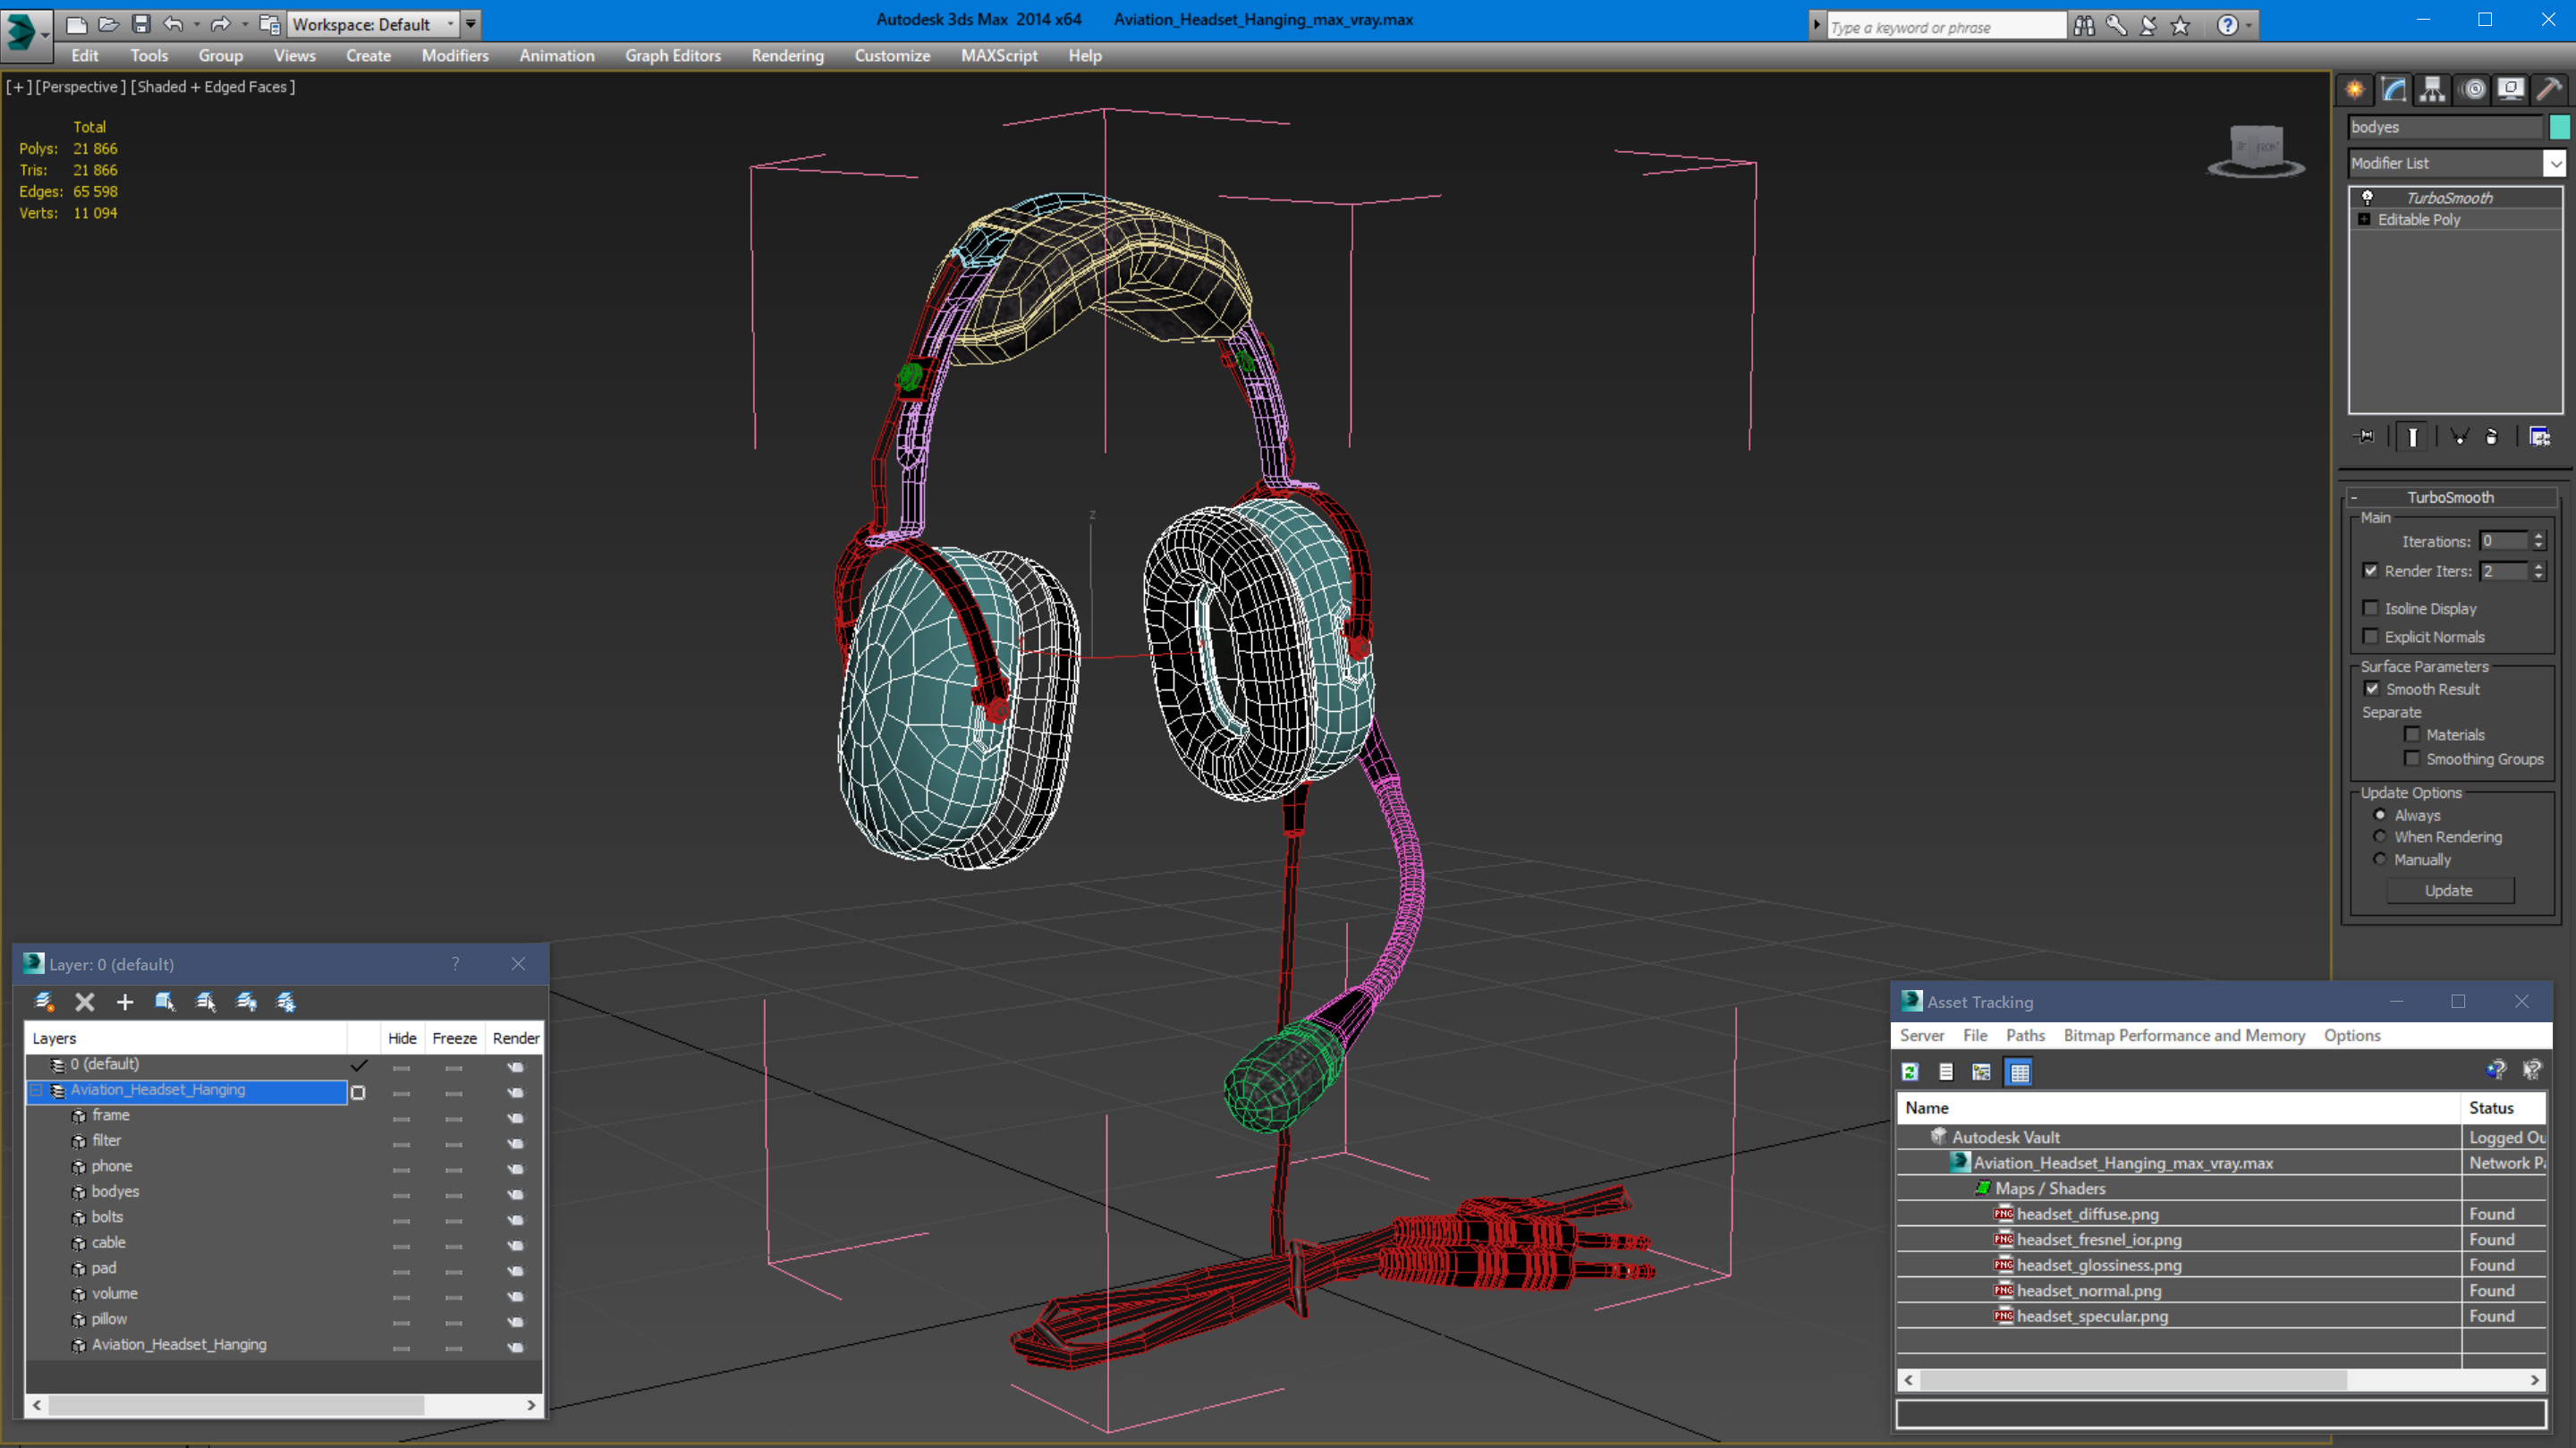This screenshot has width=2576, height=1448.
Task: Click Freeze/Unfreeze All Layers icon in Layer dialog
Action: (286, 1001)
